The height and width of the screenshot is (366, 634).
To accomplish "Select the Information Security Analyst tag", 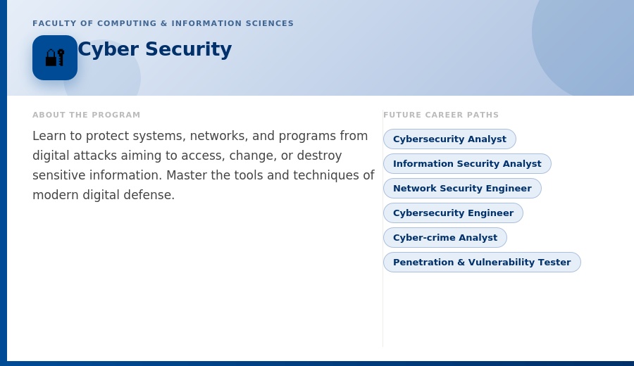I will tap(467, 163).
